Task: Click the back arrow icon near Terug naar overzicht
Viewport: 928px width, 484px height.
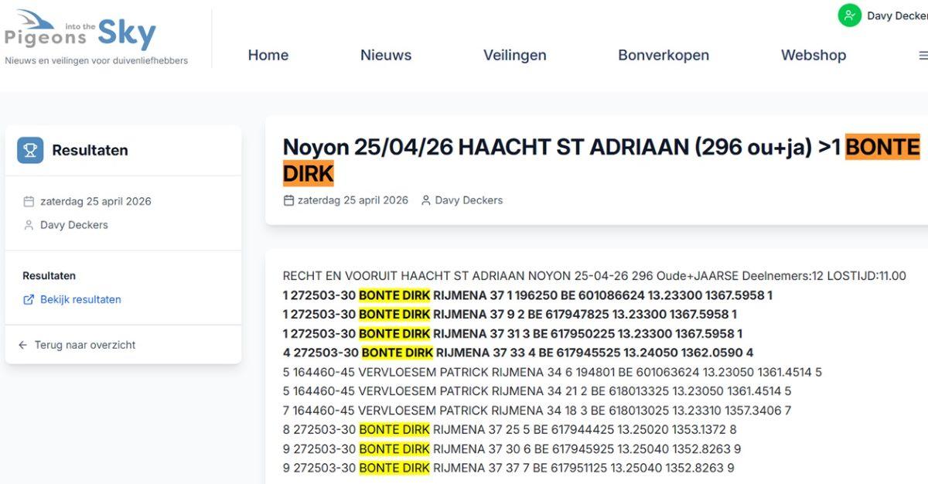Action: 22,346
